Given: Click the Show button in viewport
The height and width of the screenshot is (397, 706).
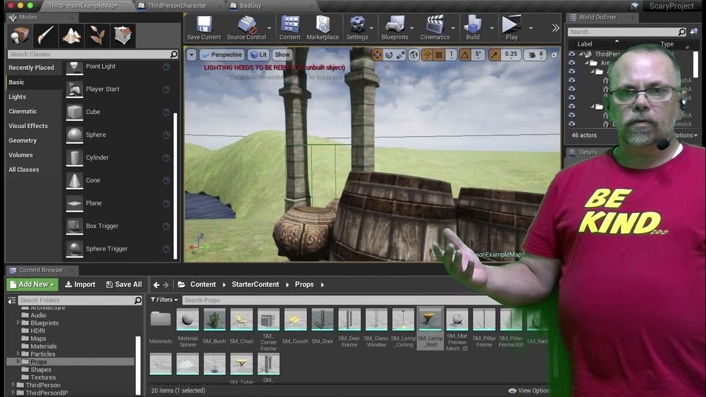Looking at the screenshot, I should pos(282,55).
